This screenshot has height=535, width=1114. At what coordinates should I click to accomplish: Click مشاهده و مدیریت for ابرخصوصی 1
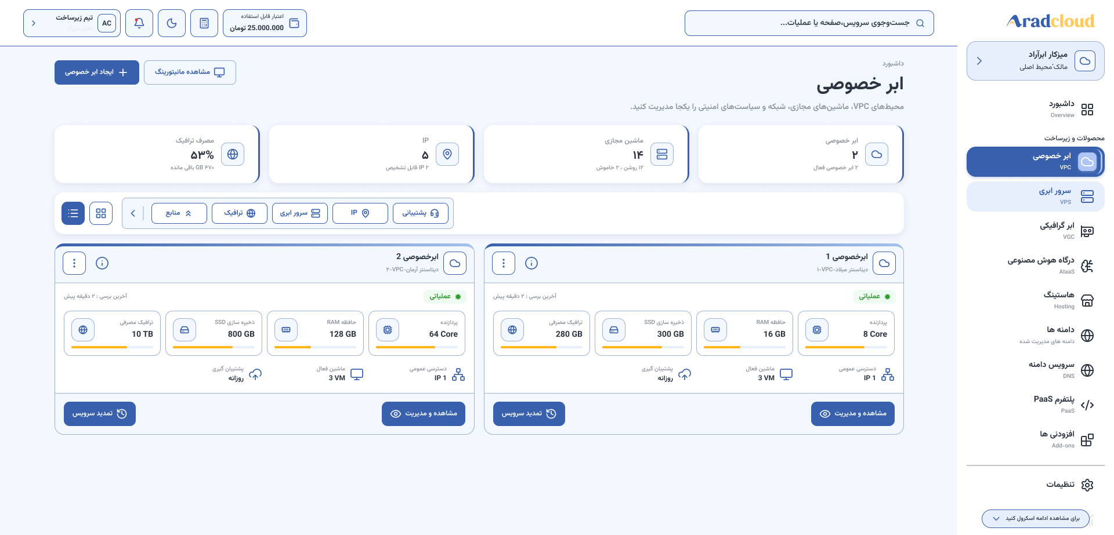(x=853, y=414)
